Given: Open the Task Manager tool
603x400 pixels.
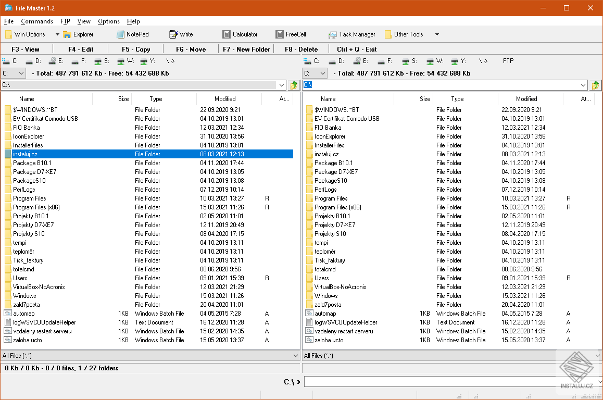Looking at the screenshot, I should coord(351,34).
